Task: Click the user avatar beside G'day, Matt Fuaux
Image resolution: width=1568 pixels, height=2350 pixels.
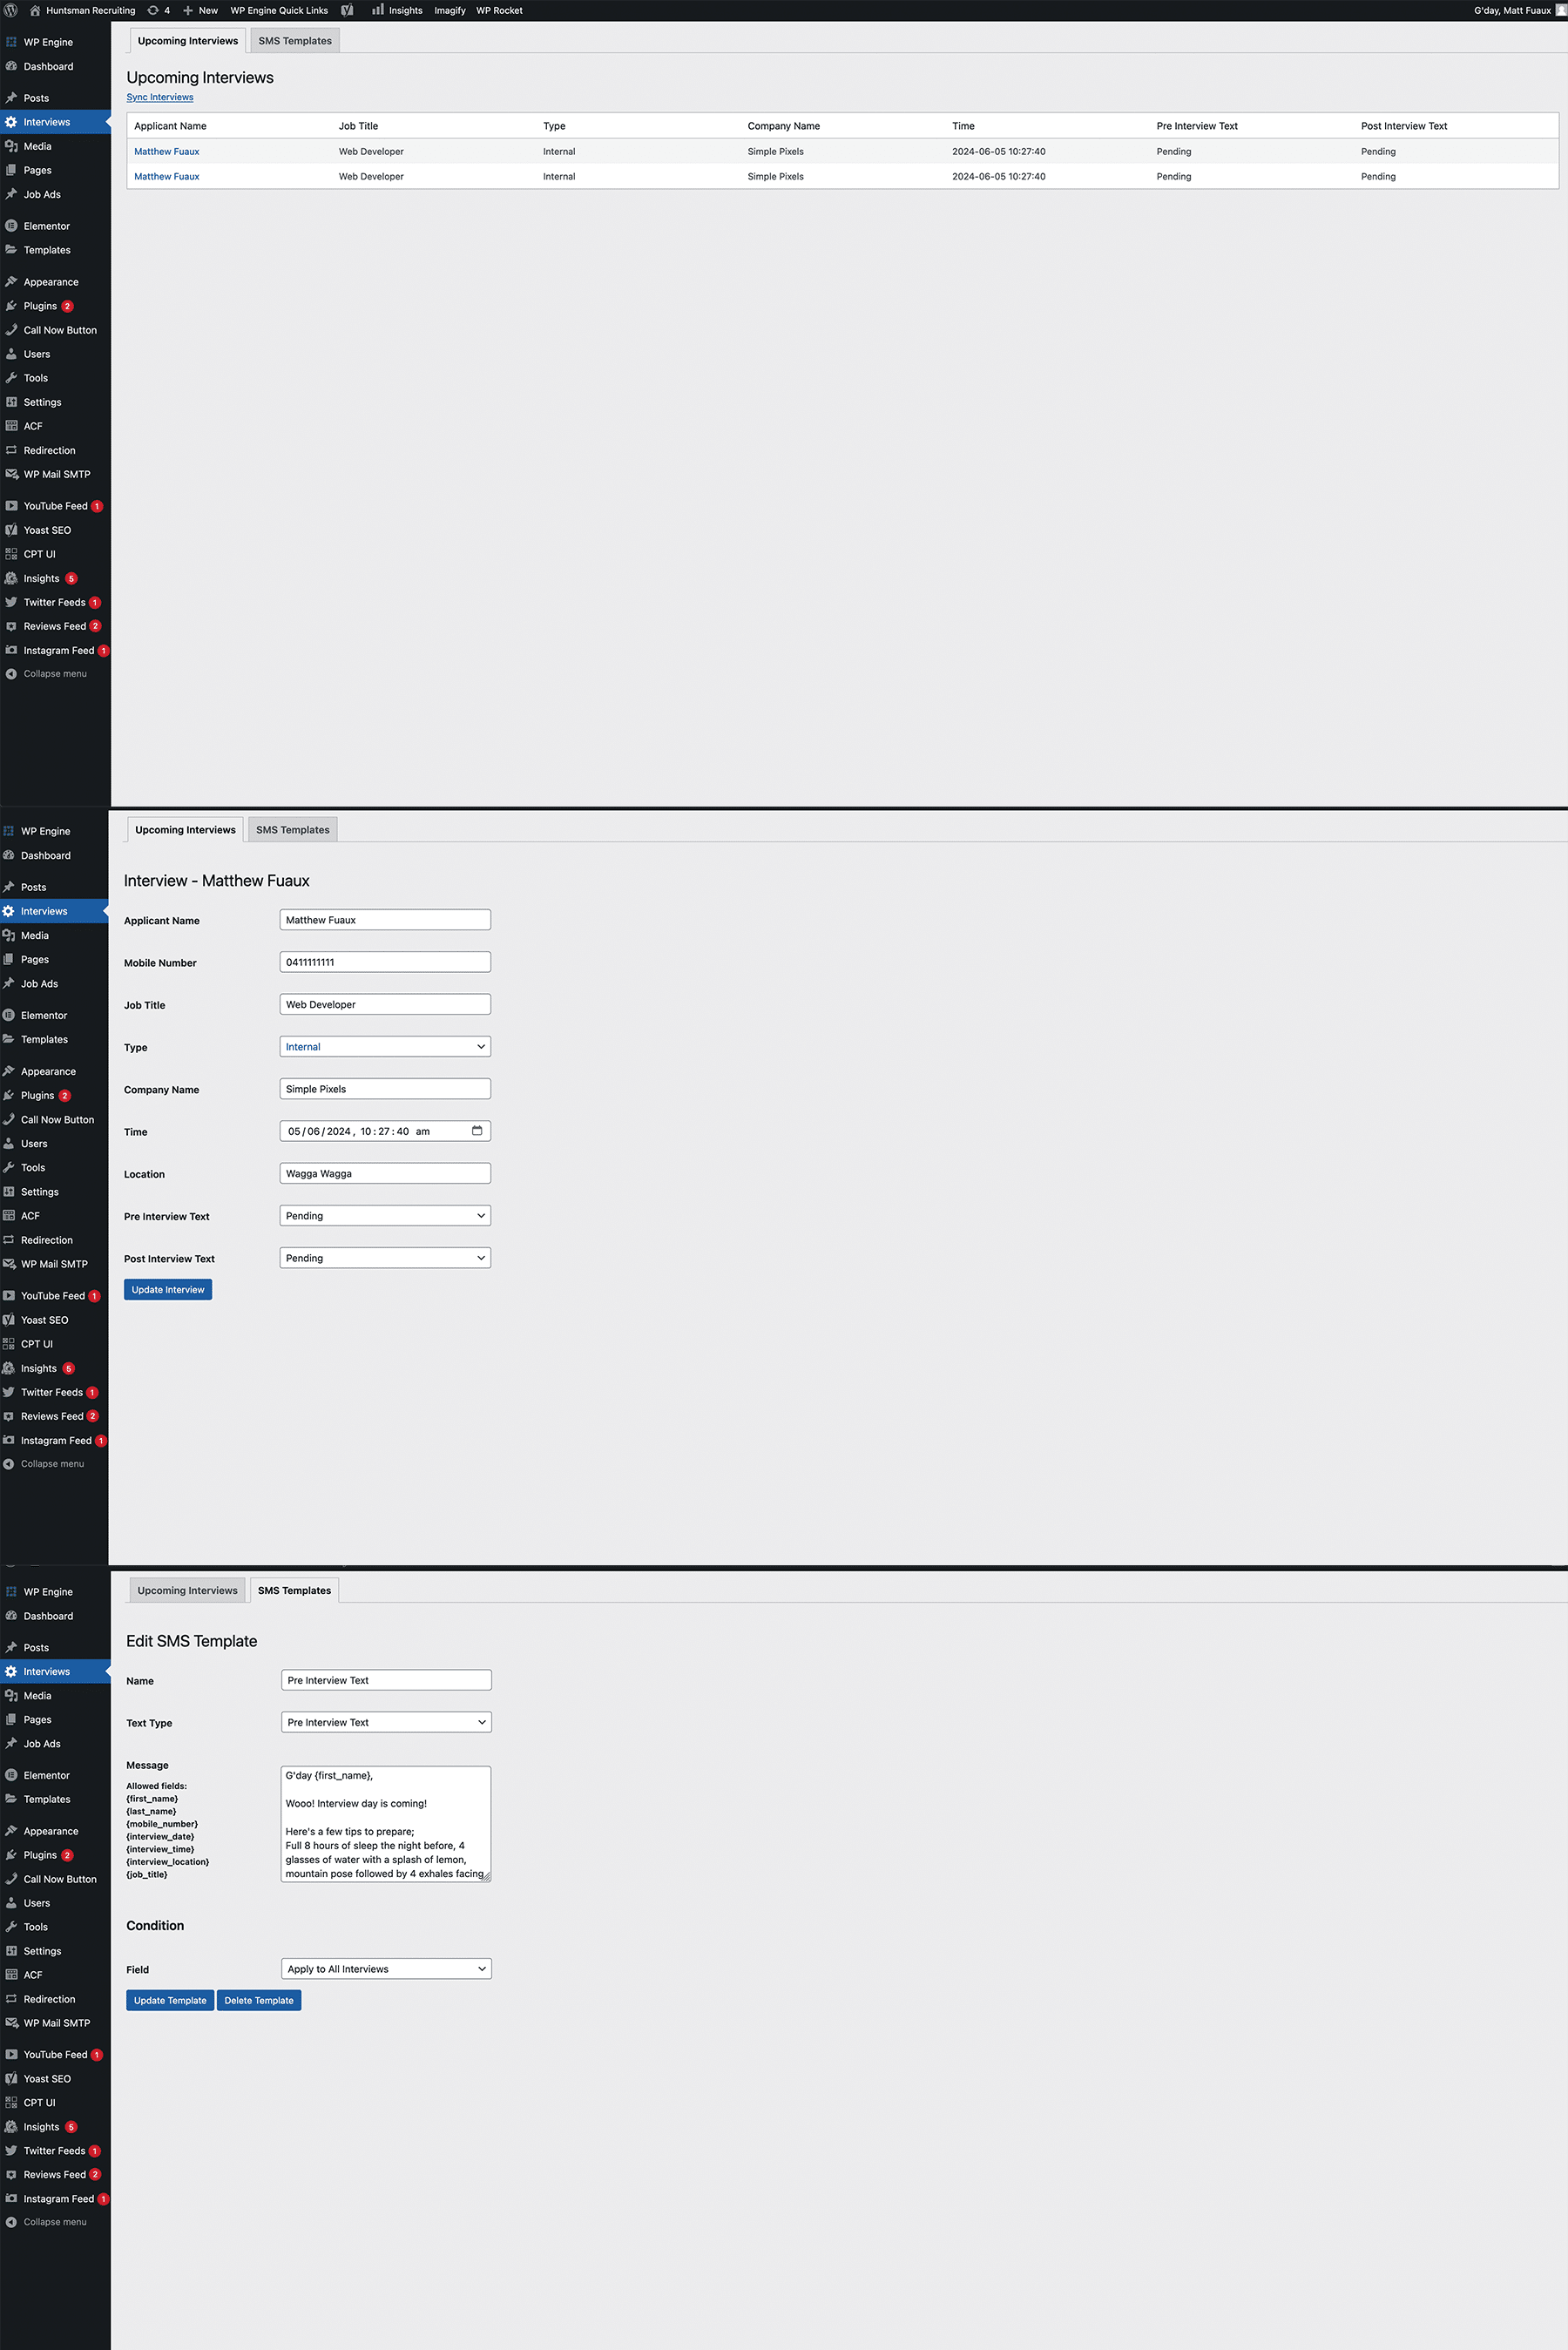Action: click(1560, 10)
